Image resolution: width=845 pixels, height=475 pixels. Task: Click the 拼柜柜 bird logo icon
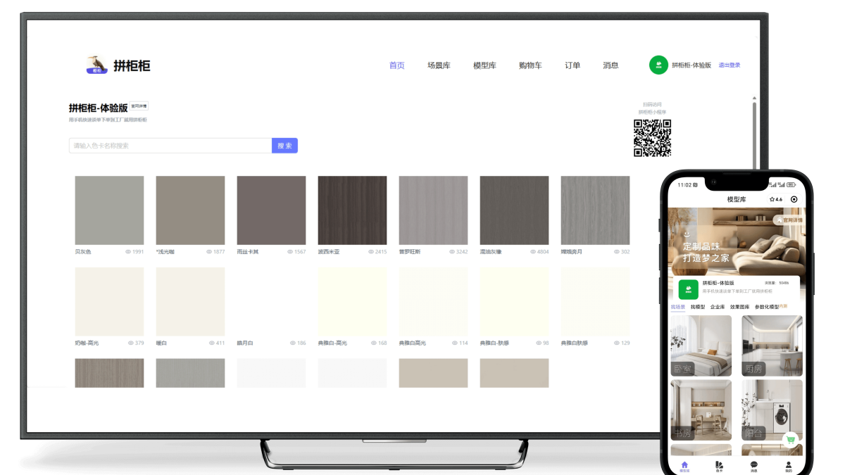(x=96, y=65)
